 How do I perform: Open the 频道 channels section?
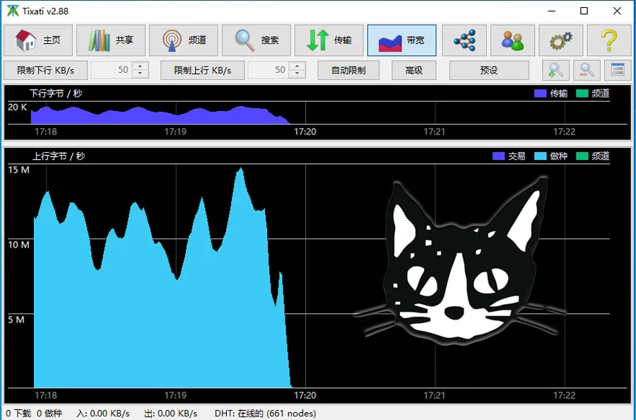(x=183, y=40)
